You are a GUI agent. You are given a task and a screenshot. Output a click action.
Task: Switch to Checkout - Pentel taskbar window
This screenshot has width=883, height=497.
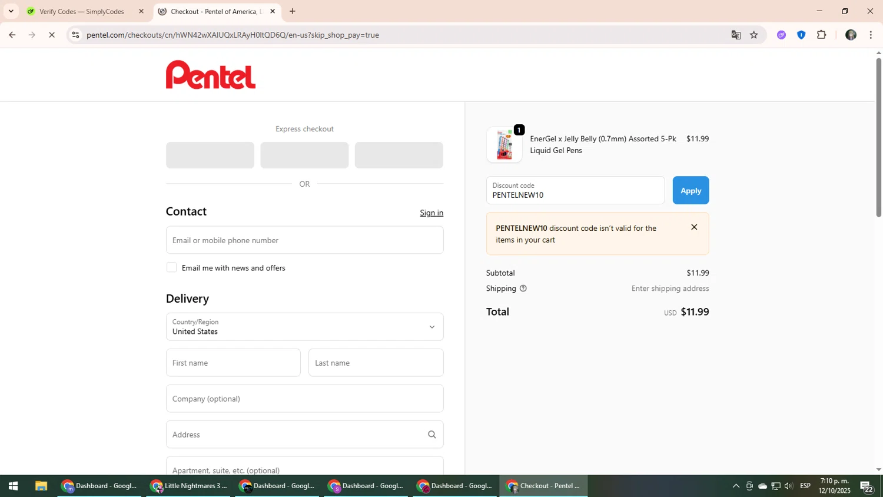[543, 486]
